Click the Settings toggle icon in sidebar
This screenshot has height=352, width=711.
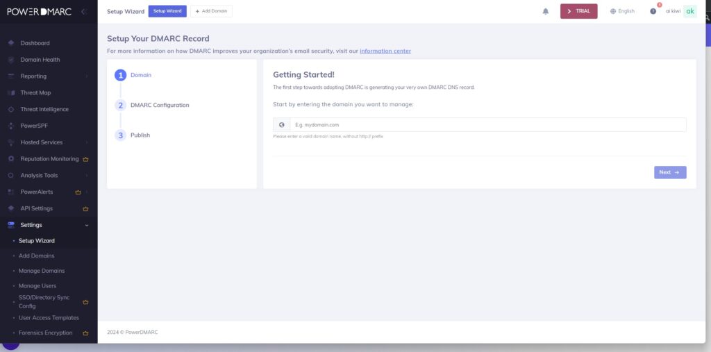pos(11,225)
